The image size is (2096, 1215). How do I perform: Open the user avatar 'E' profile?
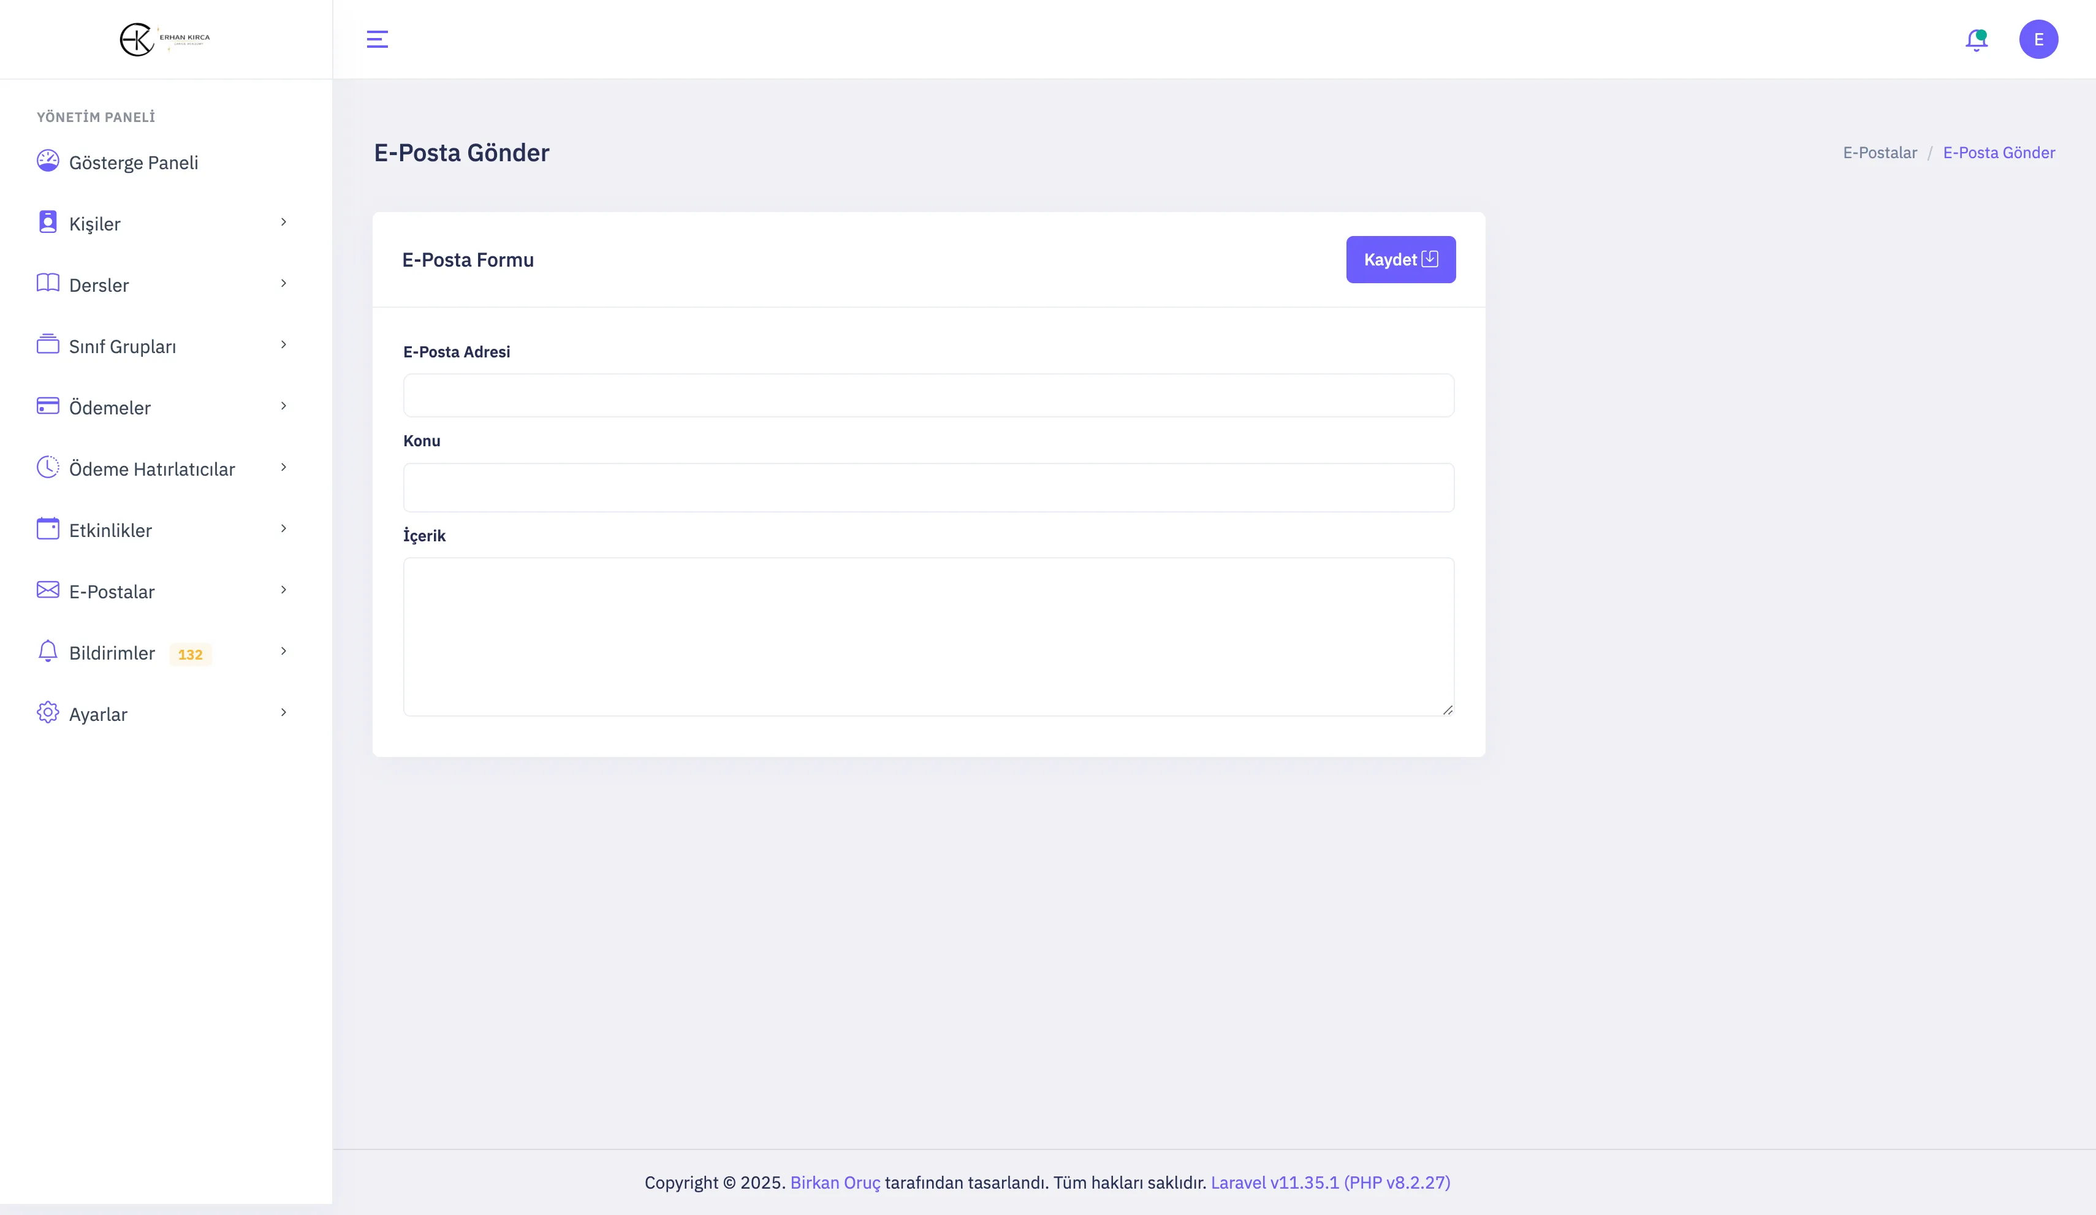(2038, 39)
